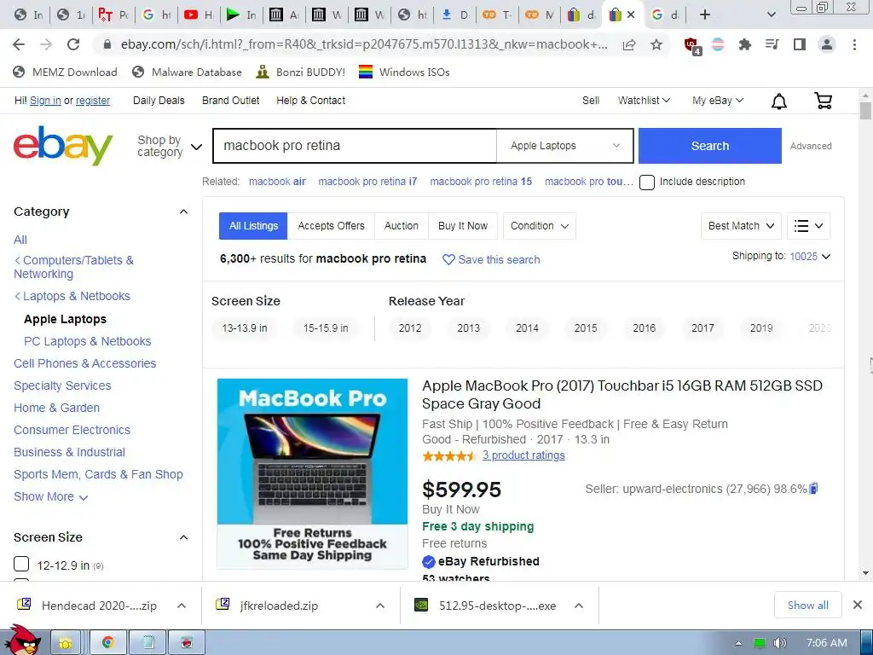Open eBay notifications bell

pyautogui.click(x=779, y=101)
